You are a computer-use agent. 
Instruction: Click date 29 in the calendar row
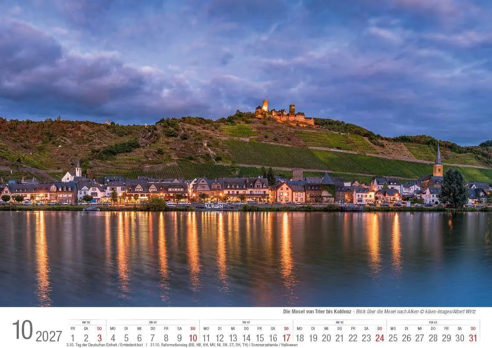pos(446,337)
